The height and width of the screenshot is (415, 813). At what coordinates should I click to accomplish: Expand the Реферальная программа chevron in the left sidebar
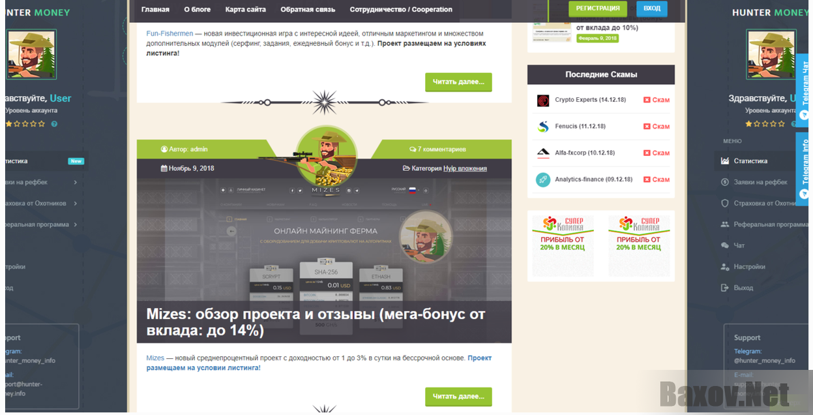[76, 224]
